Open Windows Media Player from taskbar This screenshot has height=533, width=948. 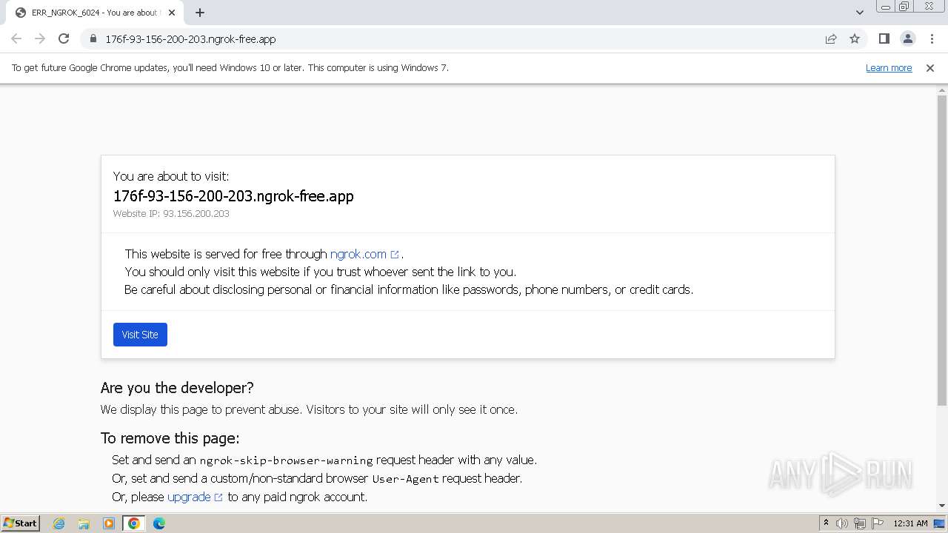click(x=109, y=523)
